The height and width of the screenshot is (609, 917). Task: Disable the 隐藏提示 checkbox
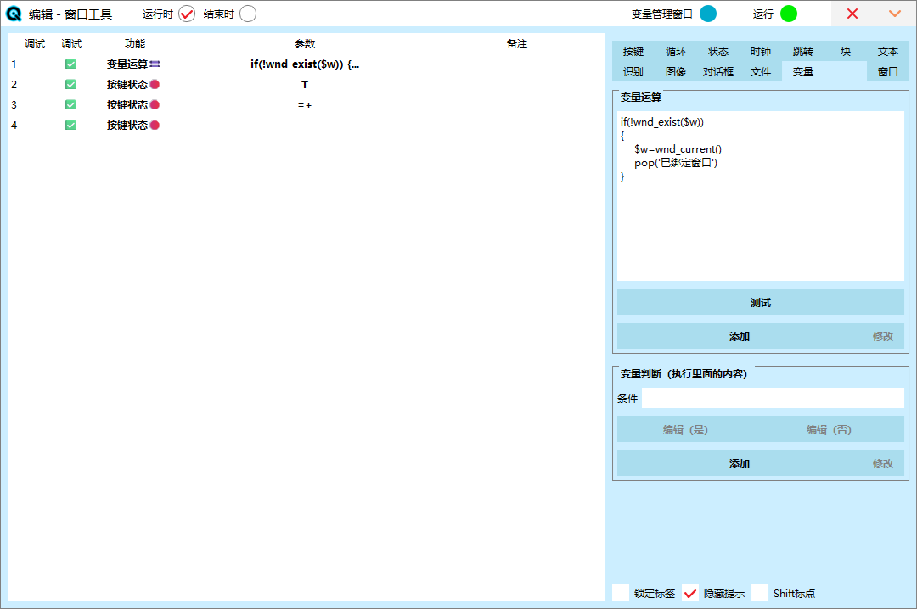690,593
